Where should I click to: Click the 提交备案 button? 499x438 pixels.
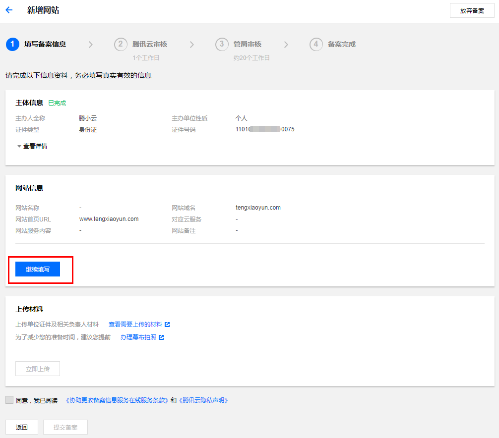tap(65, 427)
